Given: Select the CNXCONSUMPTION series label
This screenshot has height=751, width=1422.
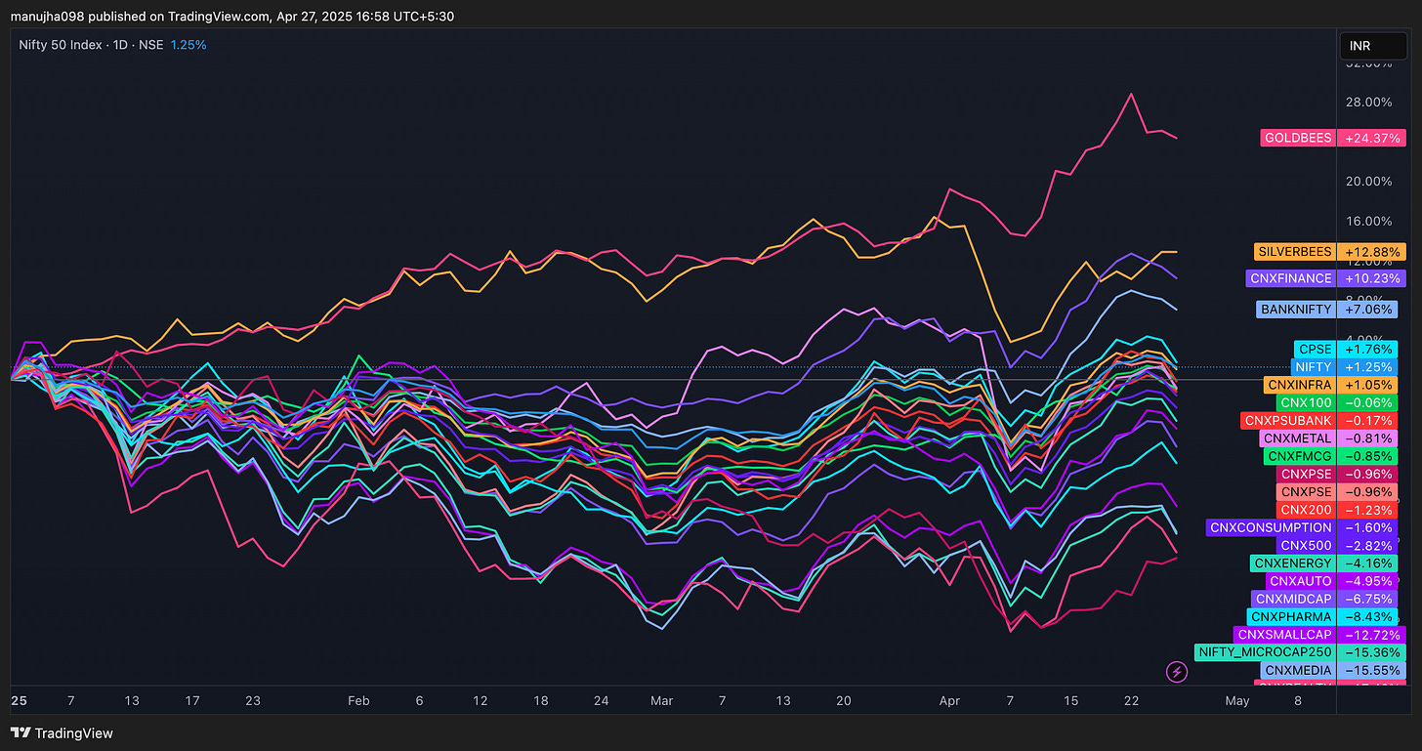Looking at the screenshot, I should (x=1271, y=527).
